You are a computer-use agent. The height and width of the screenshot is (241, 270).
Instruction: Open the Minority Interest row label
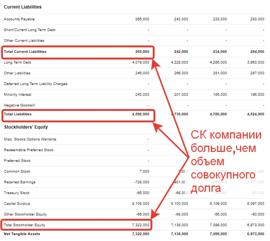click(18, 95)
